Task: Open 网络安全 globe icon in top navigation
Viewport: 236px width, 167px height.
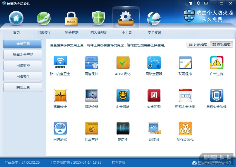Action: (x=44, y=18)
